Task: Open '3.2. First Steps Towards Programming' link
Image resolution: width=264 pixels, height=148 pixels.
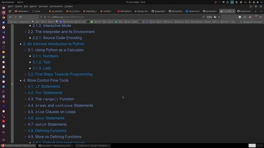Action: click(x=60, y=74)
